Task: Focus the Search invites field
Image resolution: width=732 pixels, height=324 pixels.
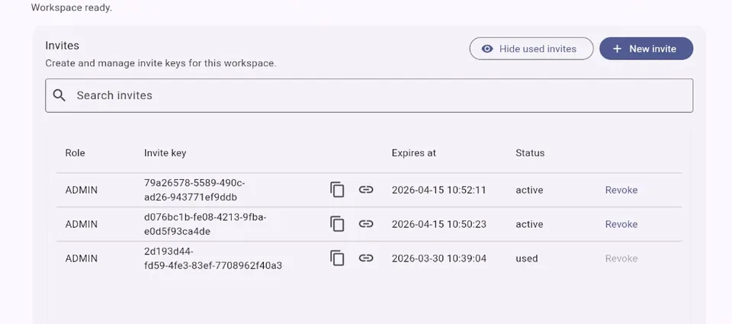Action: (x=369, y=95)
